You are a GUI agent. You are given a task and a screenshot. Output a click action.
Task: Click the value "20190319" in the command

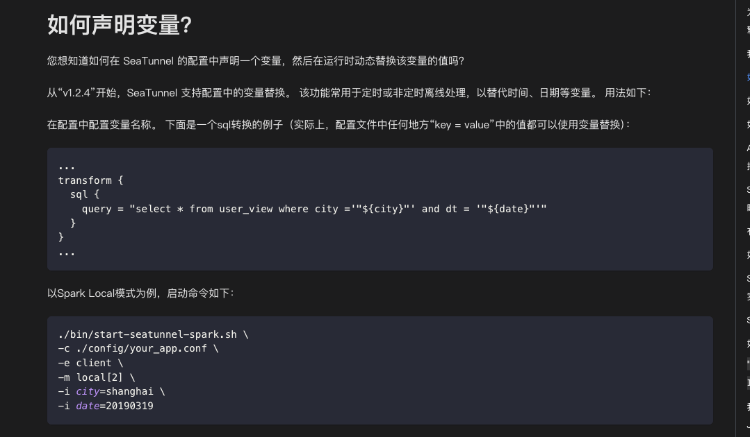(129, 406)
